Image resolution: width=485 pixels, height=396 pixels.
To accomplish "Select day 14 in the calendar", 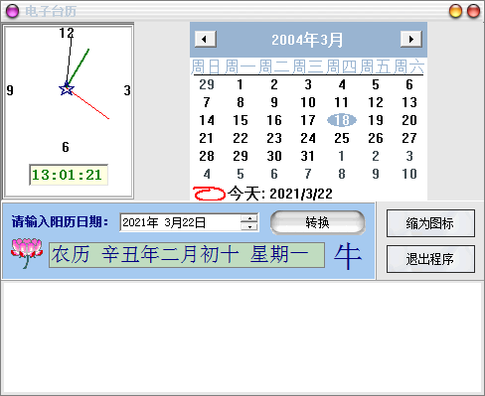I will pos(207,120).
